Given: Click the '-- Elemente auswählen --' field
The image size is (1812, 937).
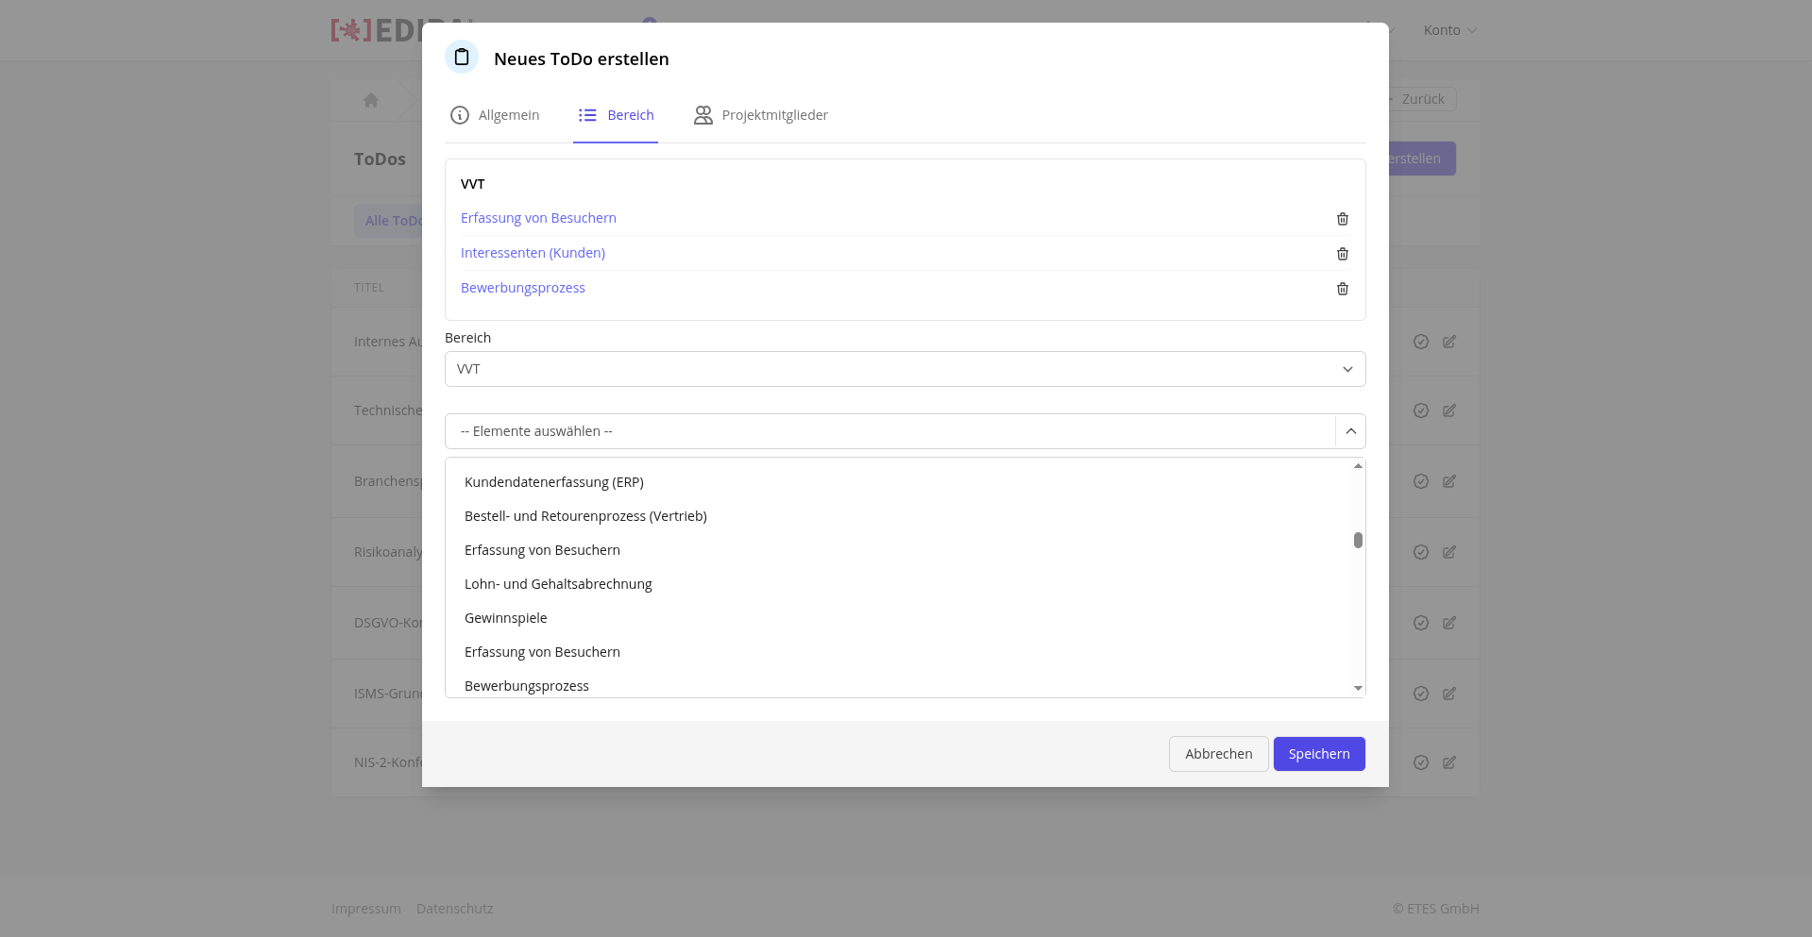Looking at the screenshot, I should pos(889,431).
